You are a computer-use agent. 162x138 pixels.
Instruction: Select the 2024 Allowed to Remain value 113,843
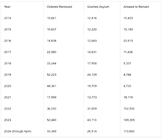[x=129, y=131]
